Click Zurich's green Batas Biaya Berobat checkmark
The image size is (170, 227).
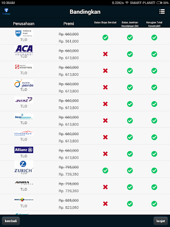(x=105, y=171)
